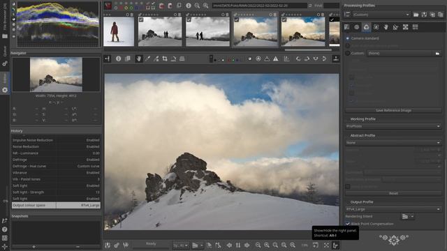Image resolution: width=447 pixels, height=251 pixels.
Task: Go to the previous image arrow
Action: click(x=229, y=245)
